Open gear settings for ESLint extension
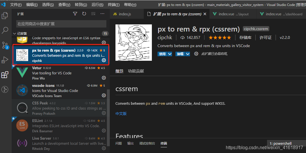The width and height of the screenshot is (306, 153). click(x=104, y=130)
